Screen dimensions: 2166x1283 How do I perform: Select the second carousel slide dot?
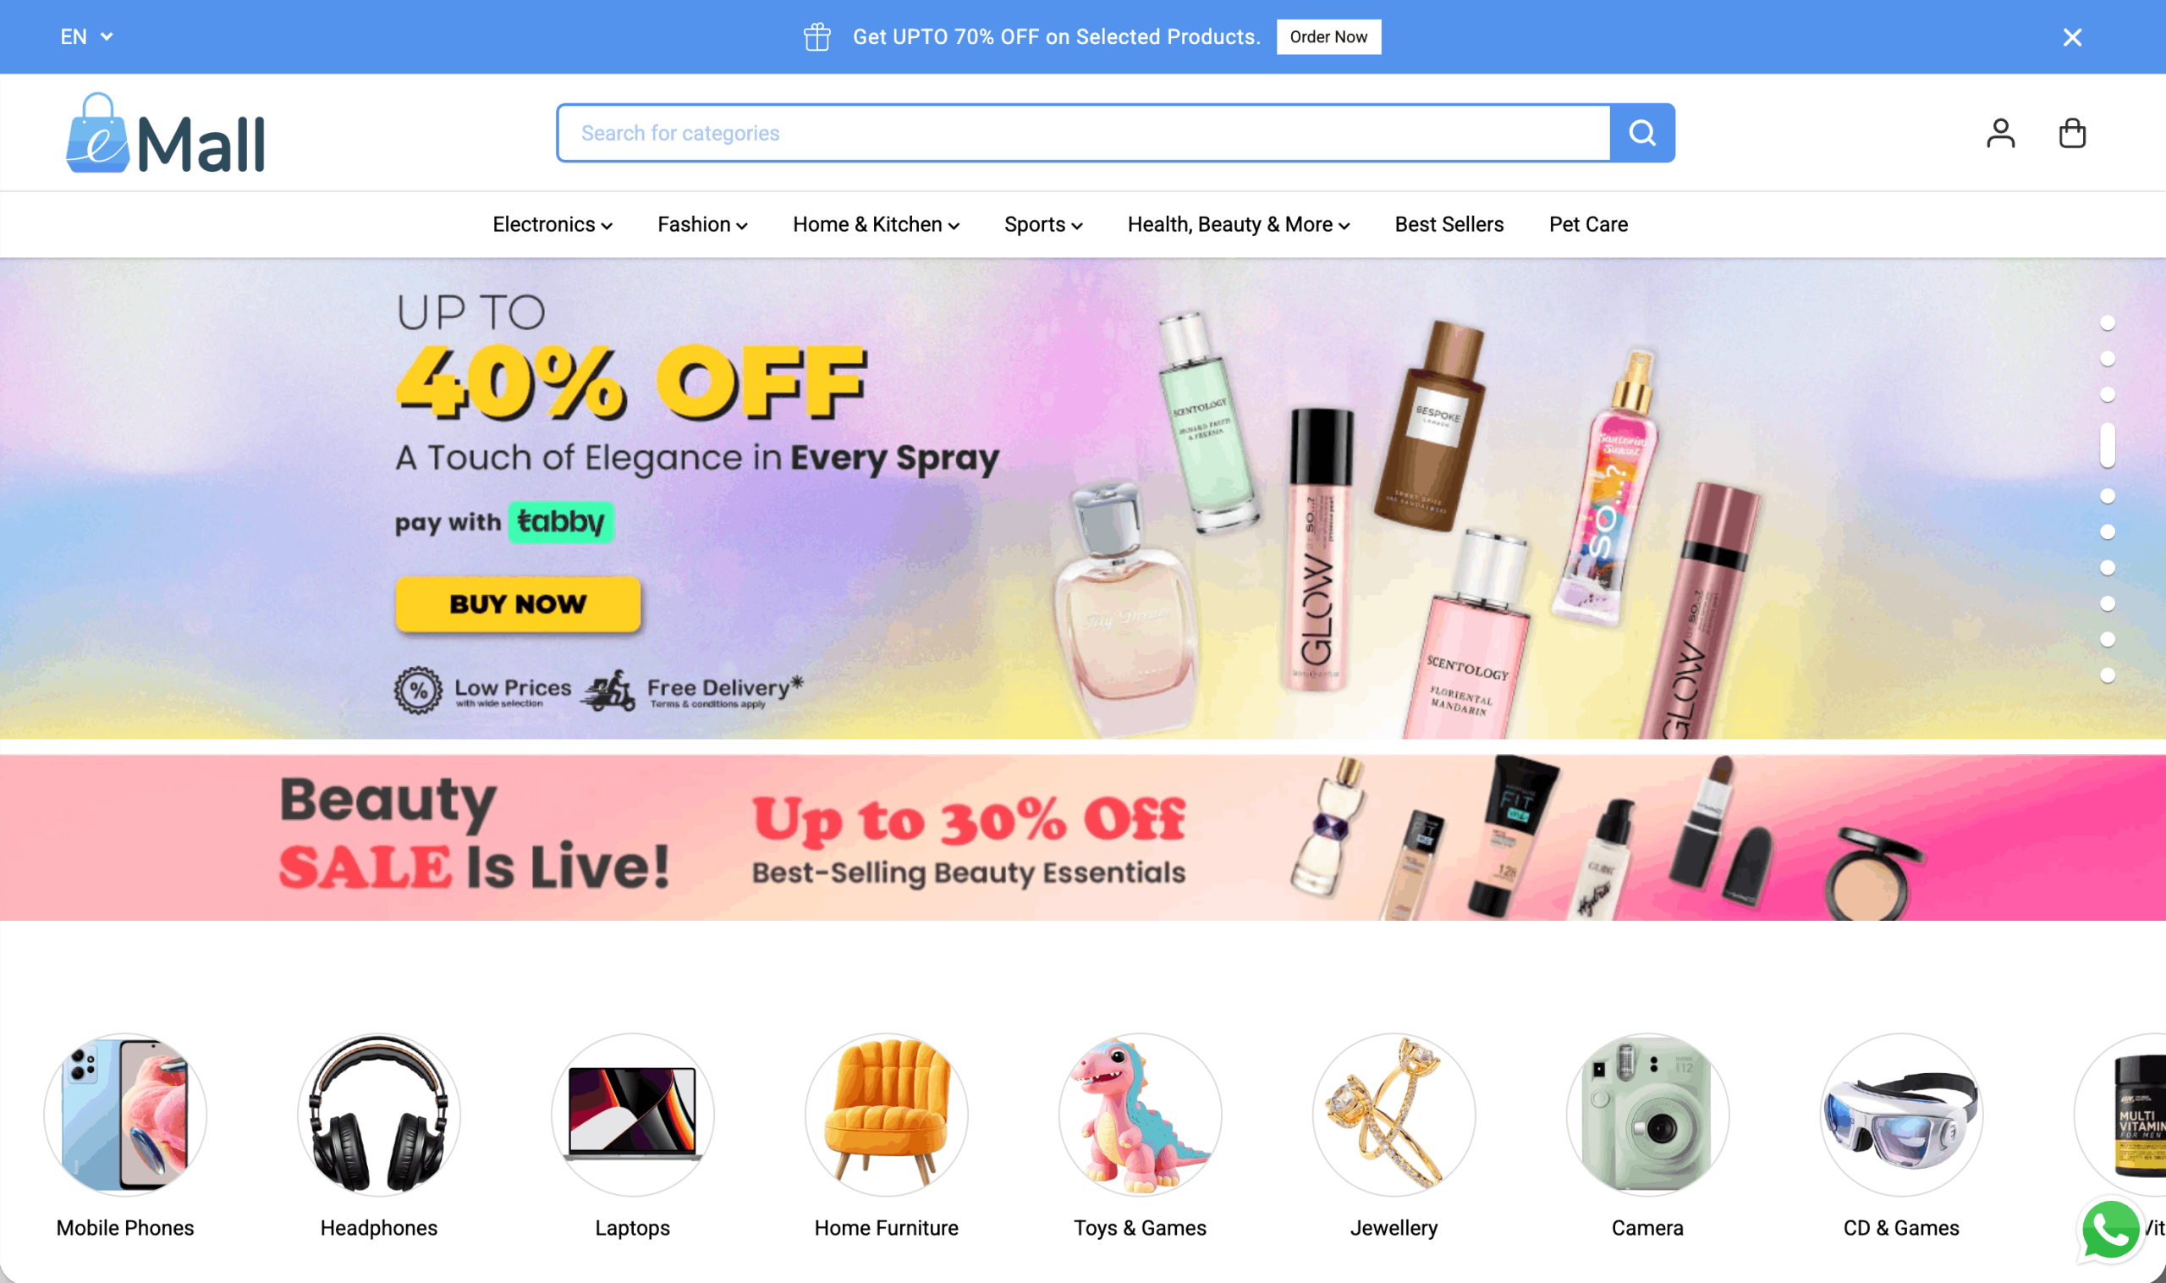[2108, 358]
